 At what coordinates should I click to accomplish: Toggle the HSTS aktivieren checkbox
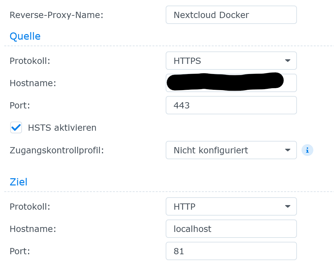16,127
